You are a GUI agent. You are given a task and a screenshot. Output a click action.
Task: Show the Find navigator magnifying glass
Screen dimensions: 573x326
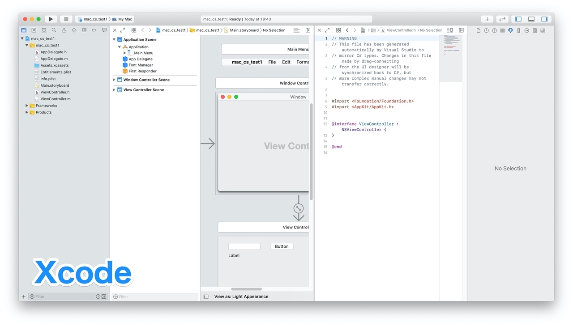coord(54,30)
